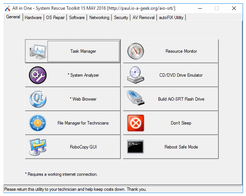Image resolution: width=246 pixels, height=196 pixels.
Task: Open the OS Repair tab
Action: pyautogui.click(x=55, y=18)
